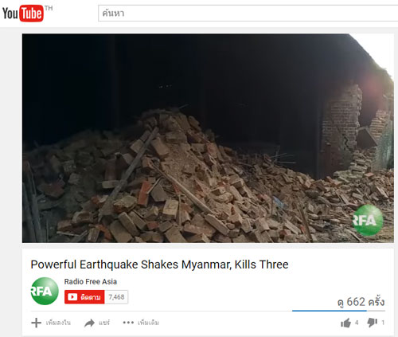Click the plus icon to add video
398x337 pixels.
pyautogui.click(x=37, y=323)
